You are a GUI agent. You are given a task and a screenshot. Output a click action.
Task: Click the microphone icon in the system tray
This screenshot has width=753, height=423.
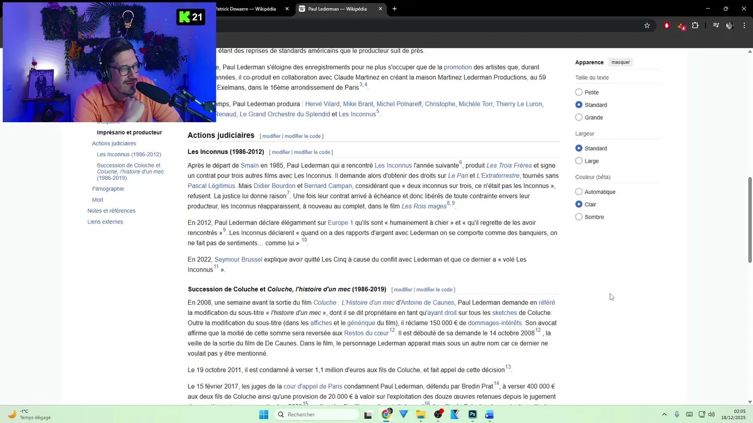click(677, 414)
